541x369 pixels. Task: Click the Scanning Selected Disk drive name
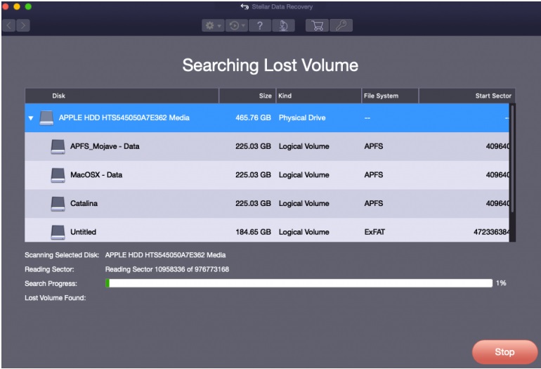tap(165, 255)
